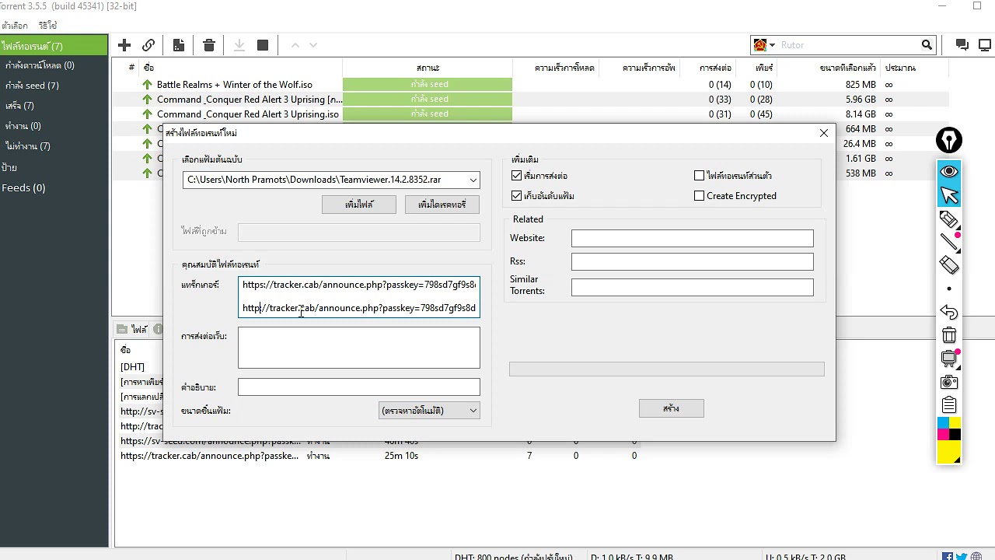Open the Options menu in menu bar

(x=15, y=26)
